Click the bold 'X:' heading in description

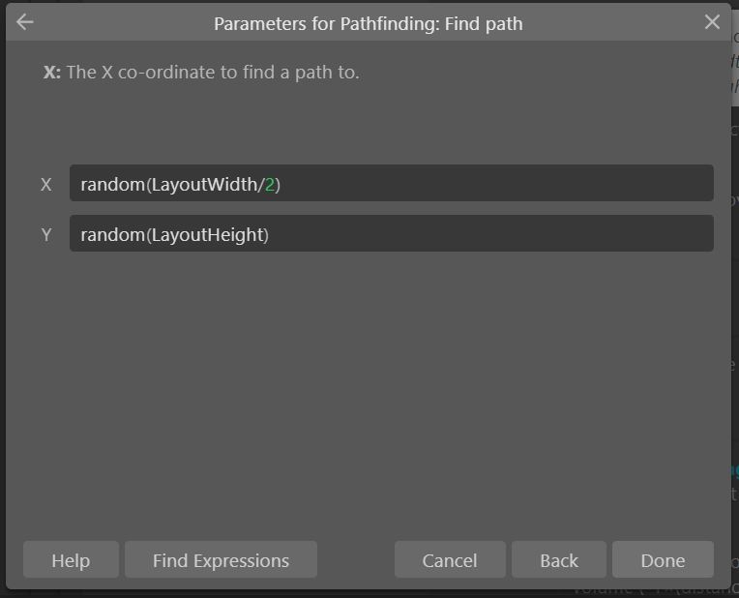tap(52, 73)
